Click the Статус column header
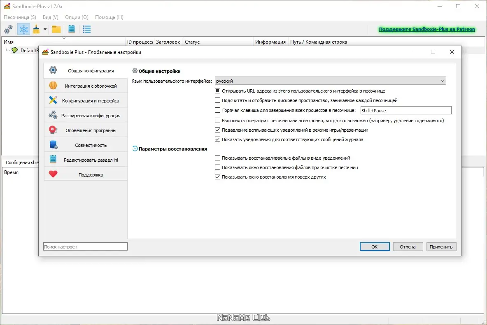The height and width of the screenshot is (325, 487). [218, 42]
